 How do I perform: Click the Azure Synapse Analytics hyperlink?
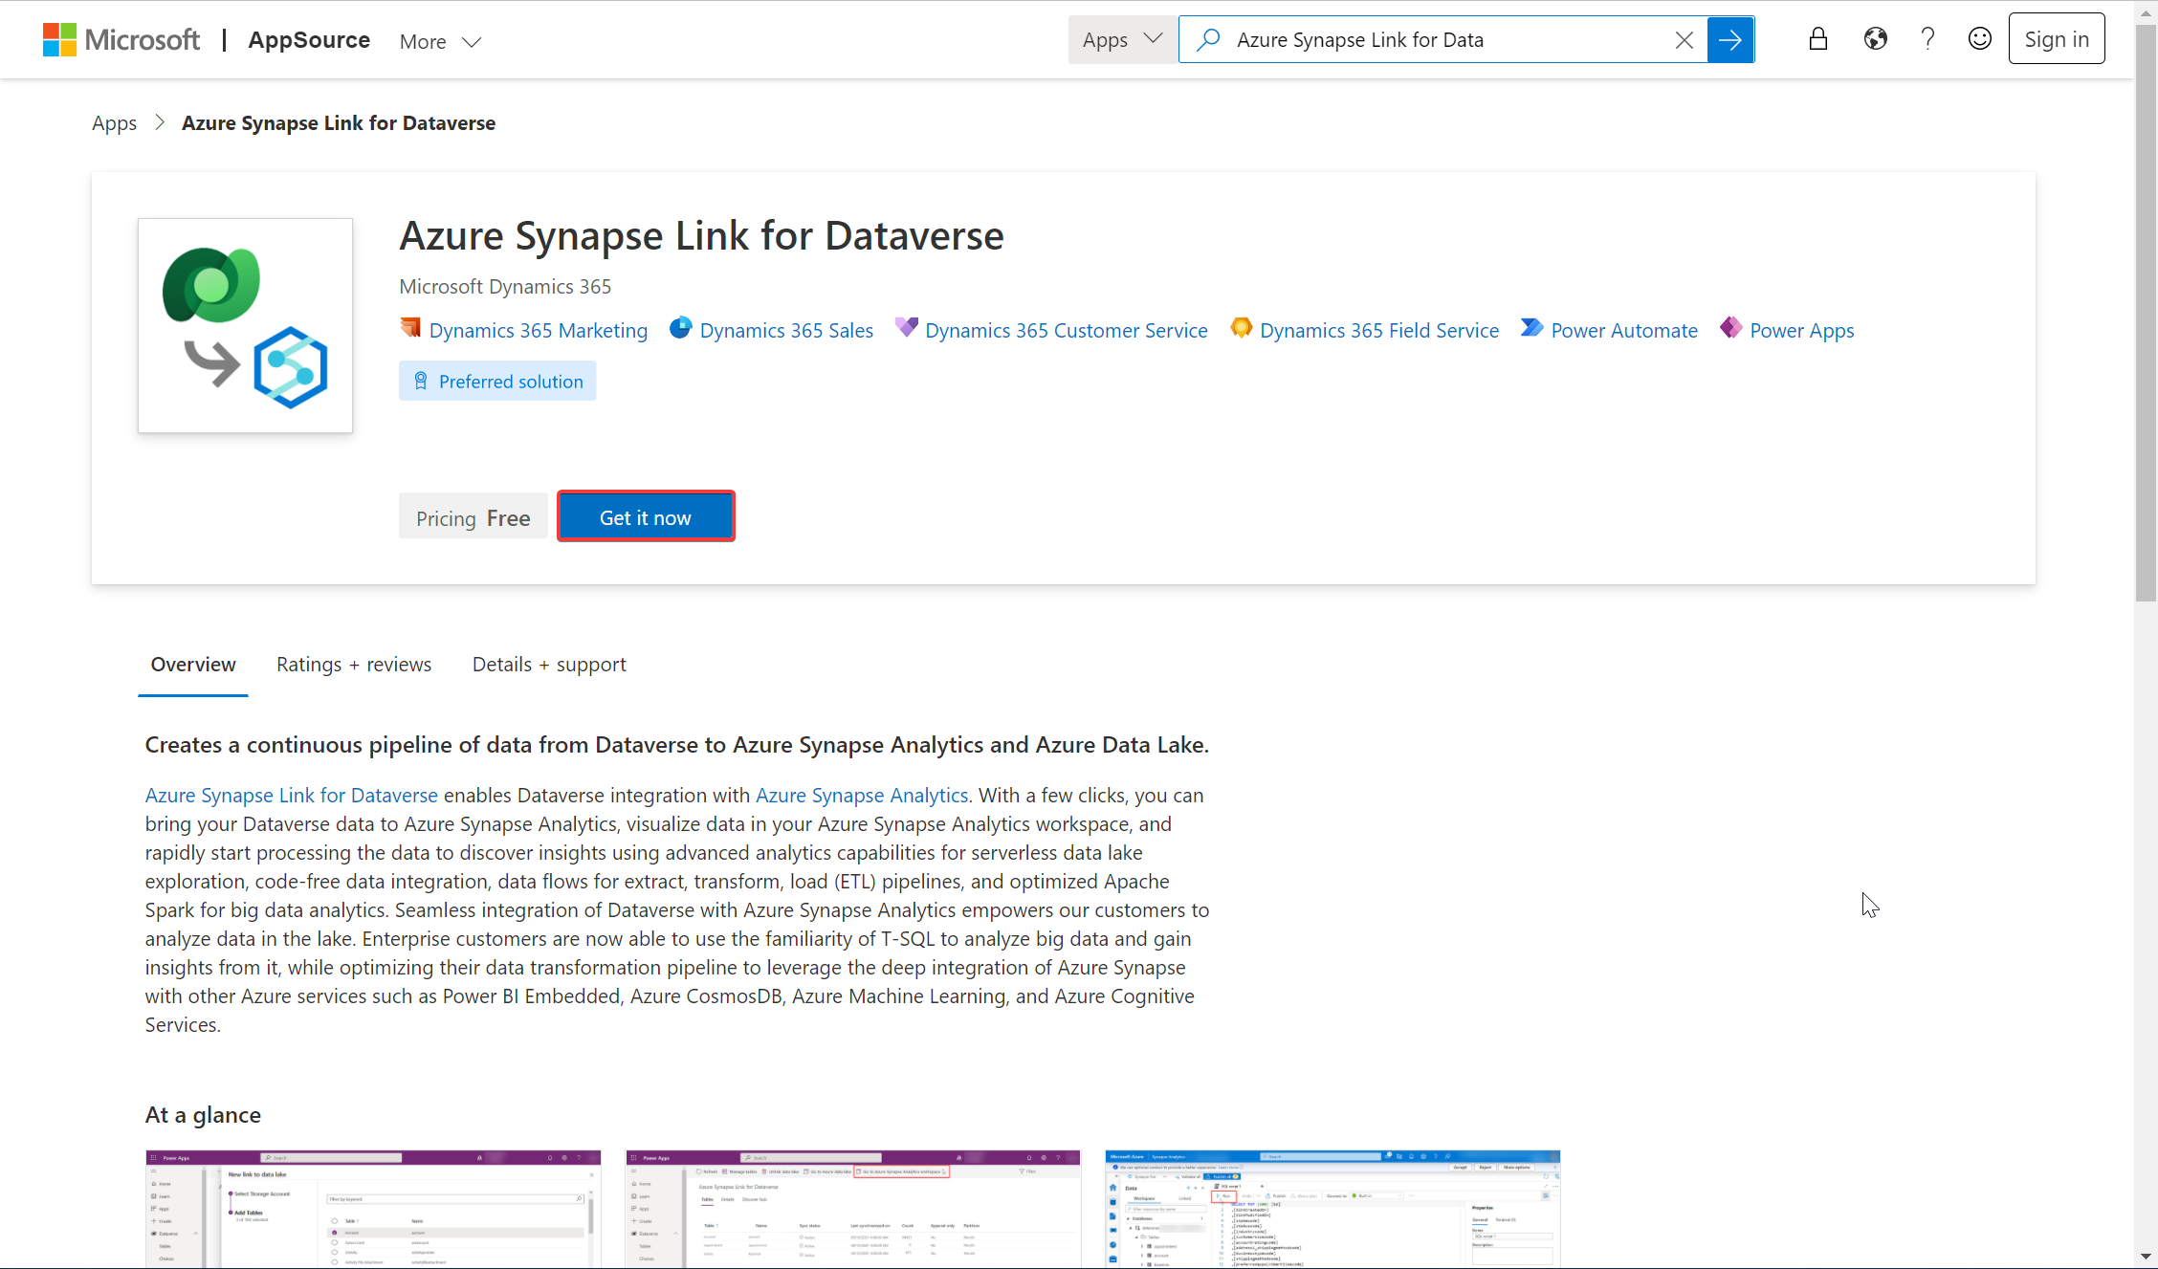click(x=862, y=793)
